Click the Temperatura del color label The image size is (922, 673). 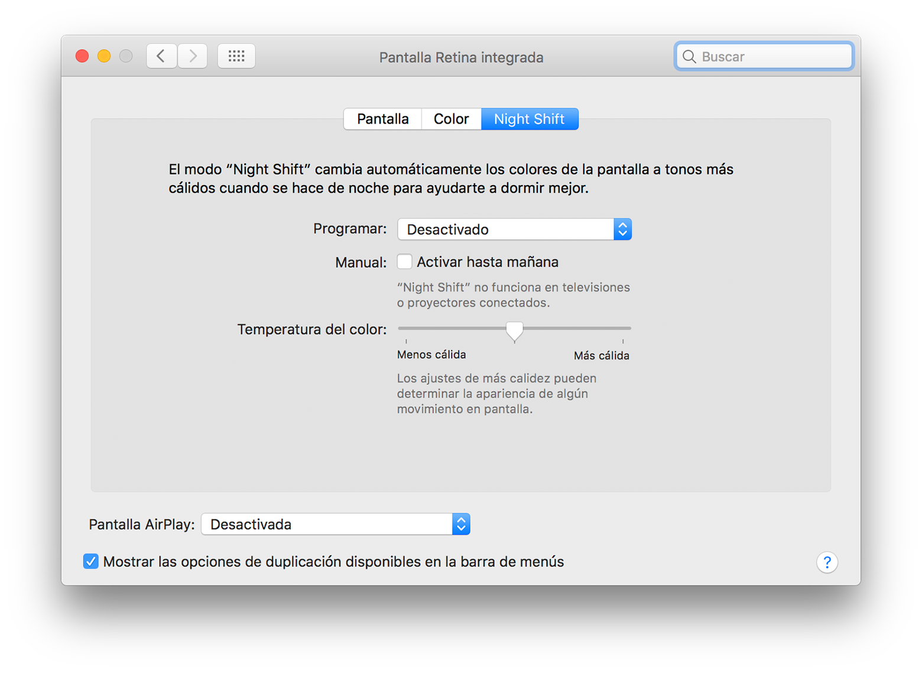(x=312, y=329)
